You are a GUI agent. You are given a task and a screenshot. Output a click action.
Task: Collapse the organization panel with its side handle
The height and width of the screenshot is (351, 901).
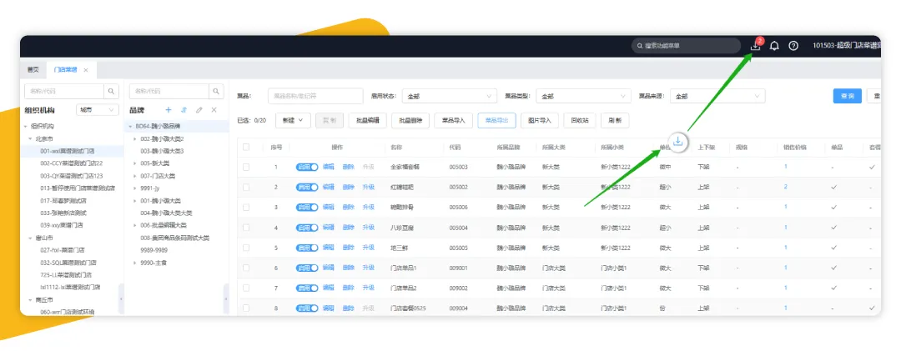tap(121, 299)
